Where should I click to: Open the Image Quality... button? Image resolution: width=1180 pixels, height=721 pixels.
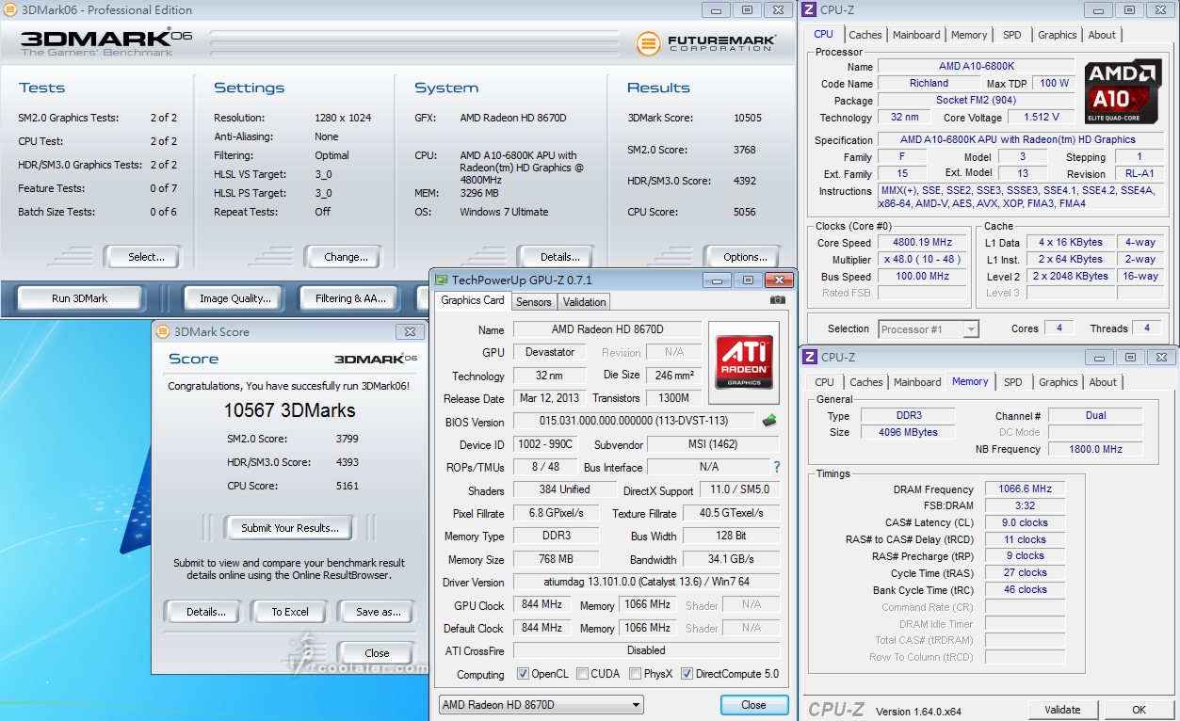click(235, 298)
